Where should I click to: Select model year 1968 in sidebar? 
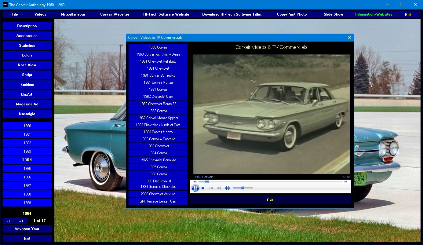(27, 194)
